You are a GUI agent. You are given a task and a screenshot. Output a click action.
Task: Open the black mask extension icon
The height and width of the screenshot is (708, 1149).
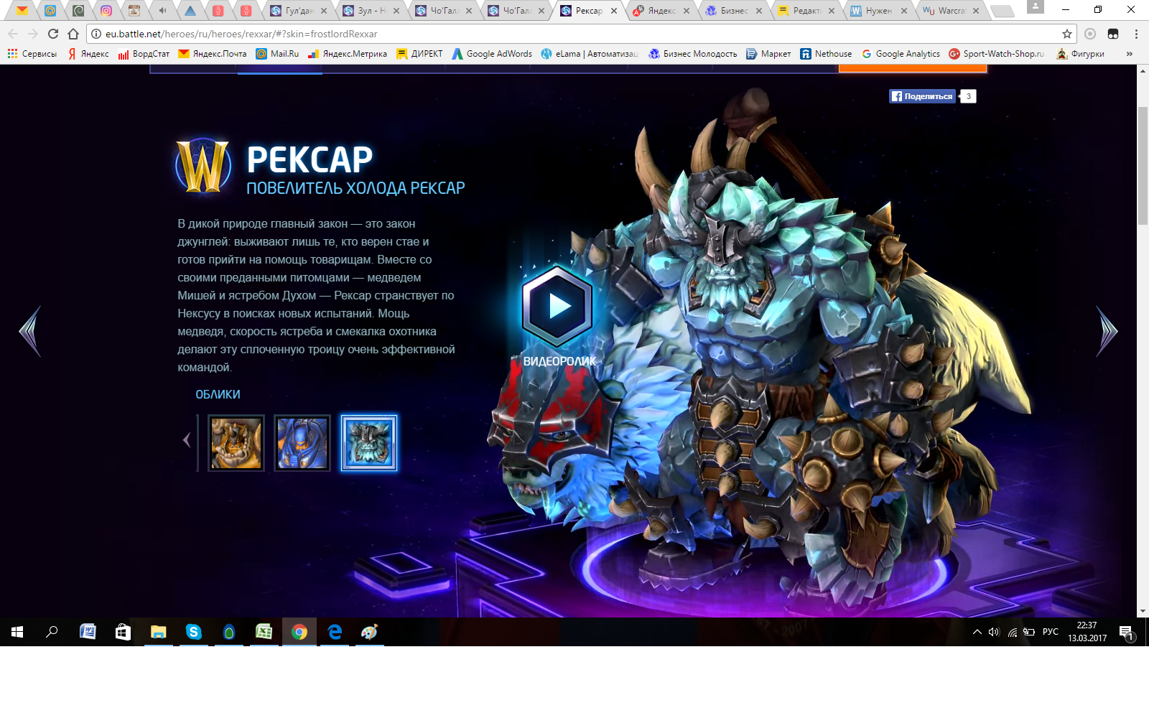[1113, 34]
